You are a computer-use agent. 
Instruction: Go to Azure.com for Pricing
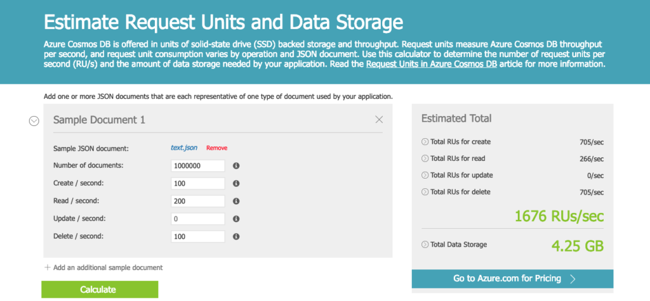point(512,279)
